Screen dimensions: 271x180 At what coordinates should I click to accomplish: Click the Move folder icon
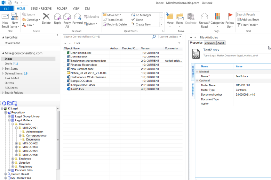coord(170,16)
